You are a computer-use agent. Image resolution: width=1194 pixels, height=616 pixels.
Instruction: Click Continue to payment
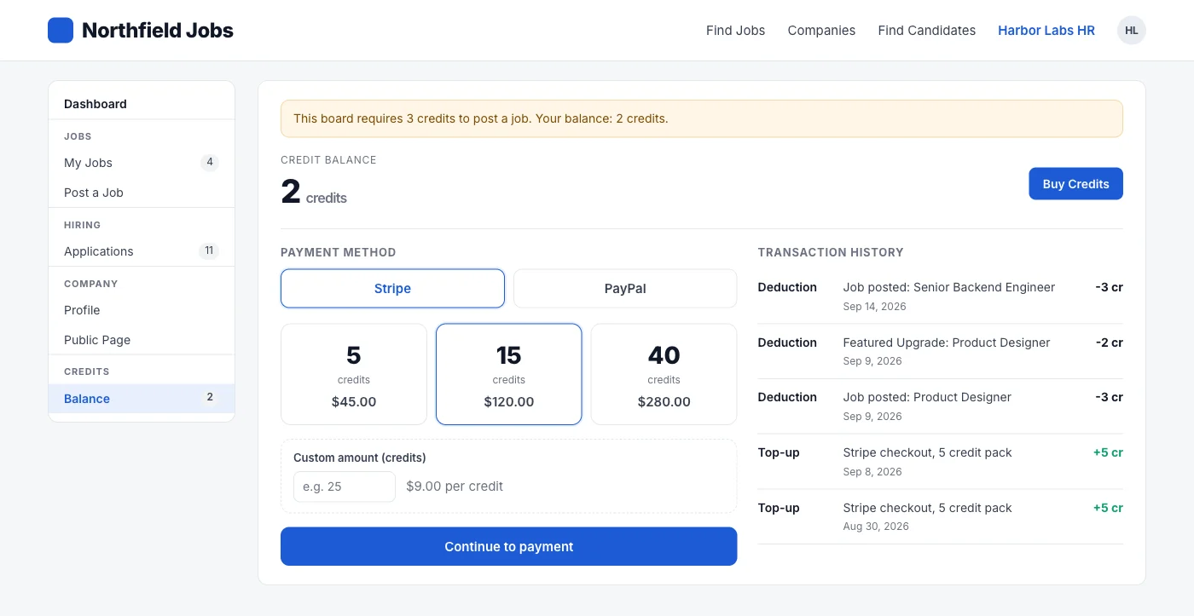point(509,546)
